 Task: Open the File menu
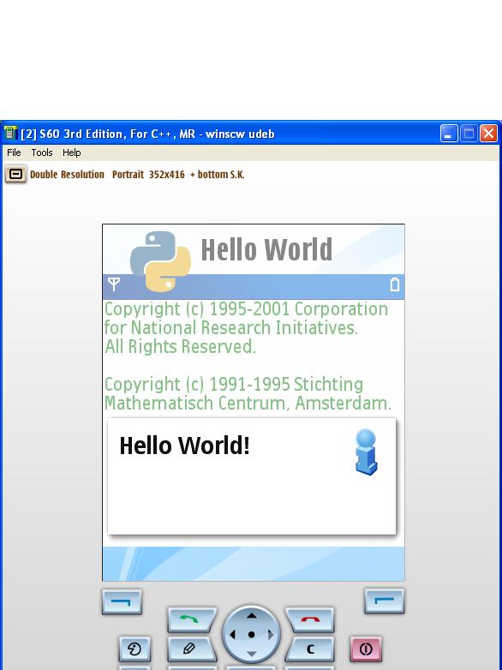coord(14,153)
